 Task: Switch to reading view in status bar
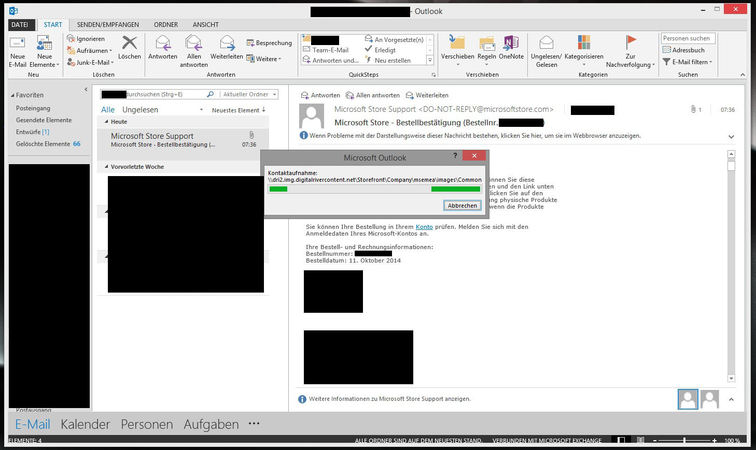(x=641, y=441)
